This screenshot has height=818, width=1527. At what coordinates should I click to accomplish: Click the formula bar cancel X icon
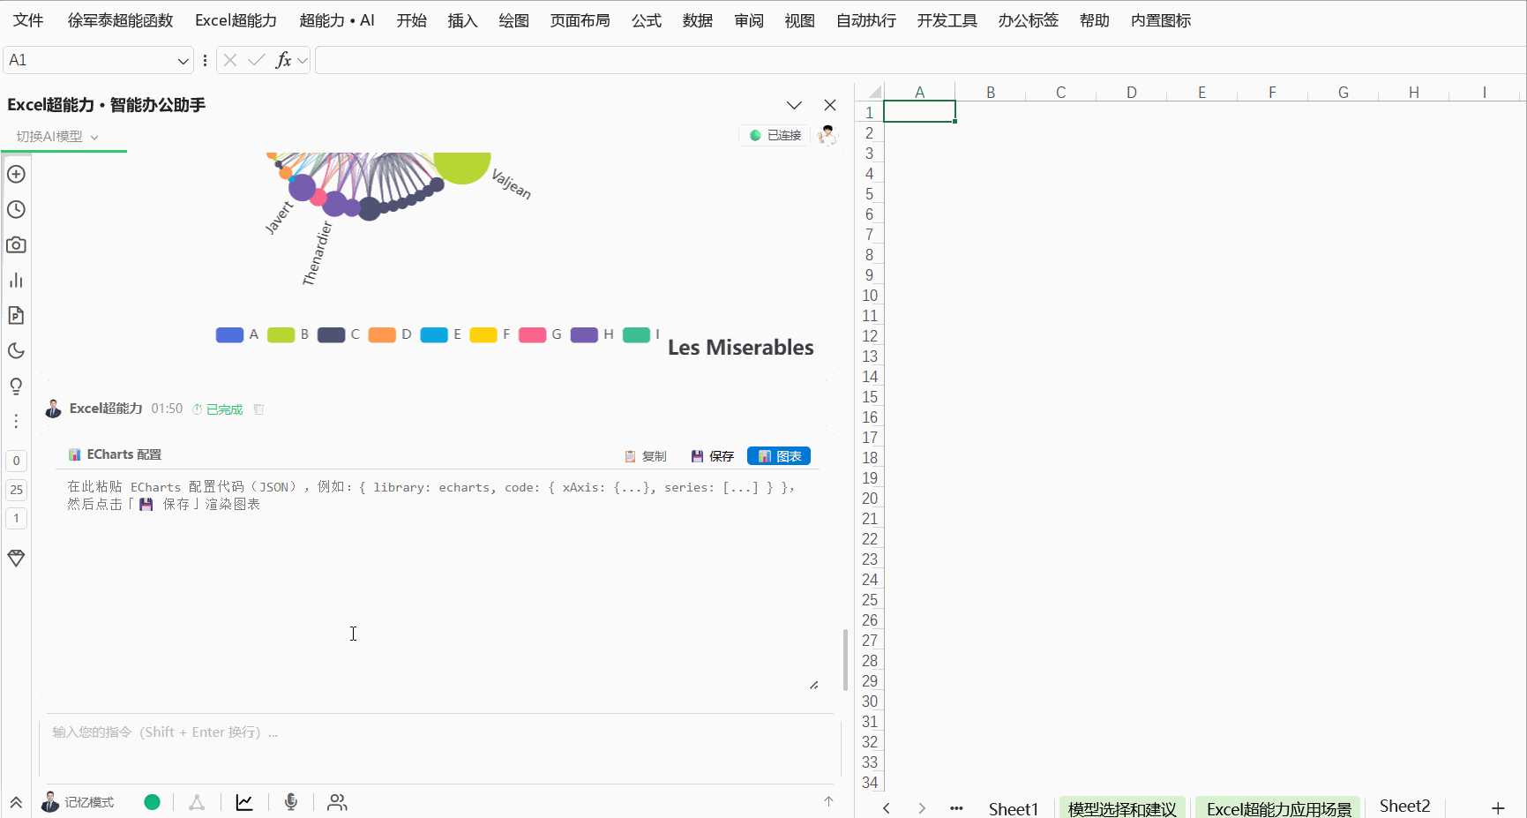point(230,60)
